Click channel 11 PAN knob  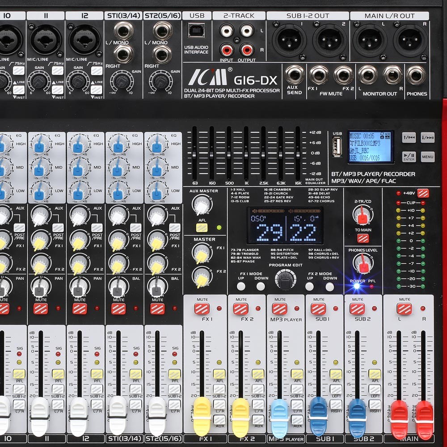click(x=41, y=287)
